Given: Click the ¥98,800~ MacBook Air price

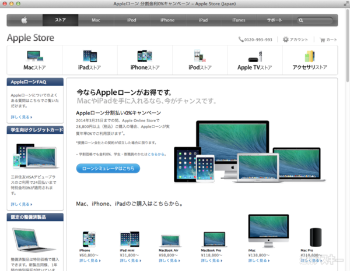Looking at the screenshot, I should pyautogui.click(x=169, y=255).
